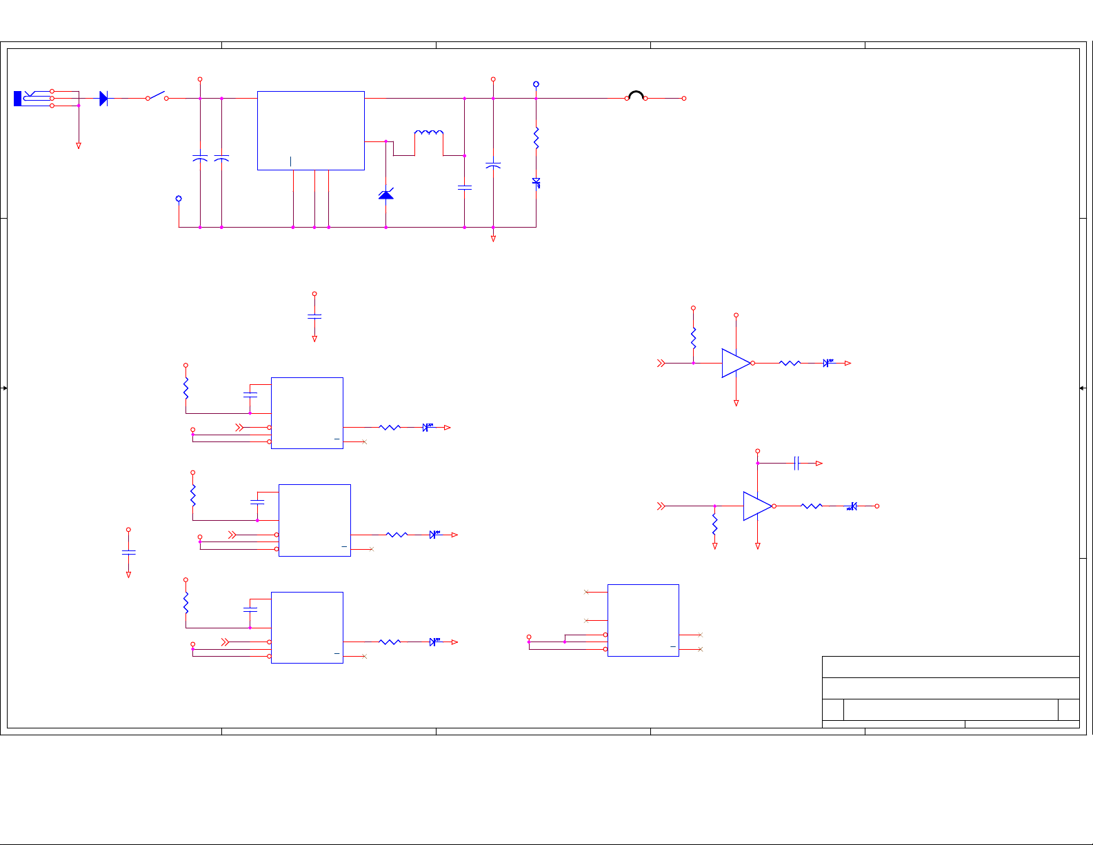Screen dimensions: 1093x845
Task: Select the DC barrel jack connector symbol
Action: (34, 98)
